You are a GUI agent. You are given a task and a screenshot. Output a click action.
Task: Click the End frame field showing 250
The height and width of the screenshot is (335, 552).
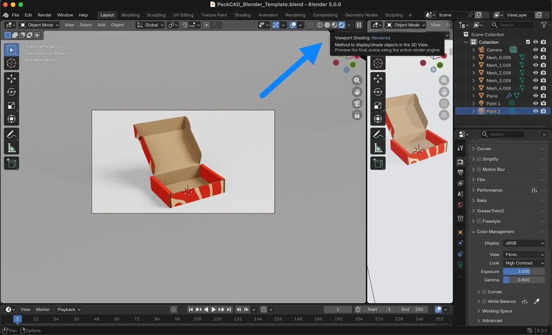(412, 309)
